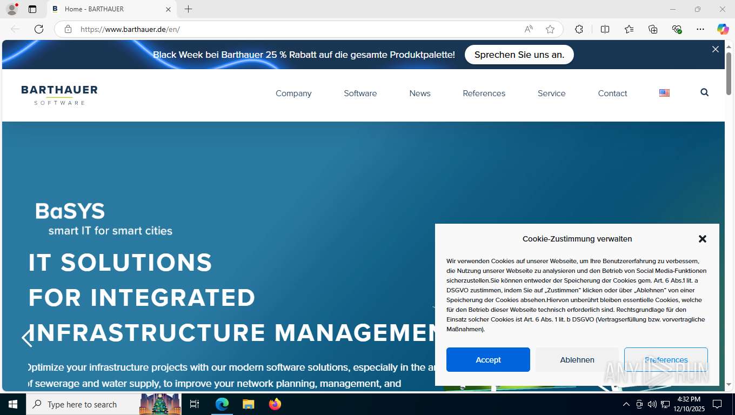Open the Favorites list icon
735x415 pixels.
click(x=629, y=29)
